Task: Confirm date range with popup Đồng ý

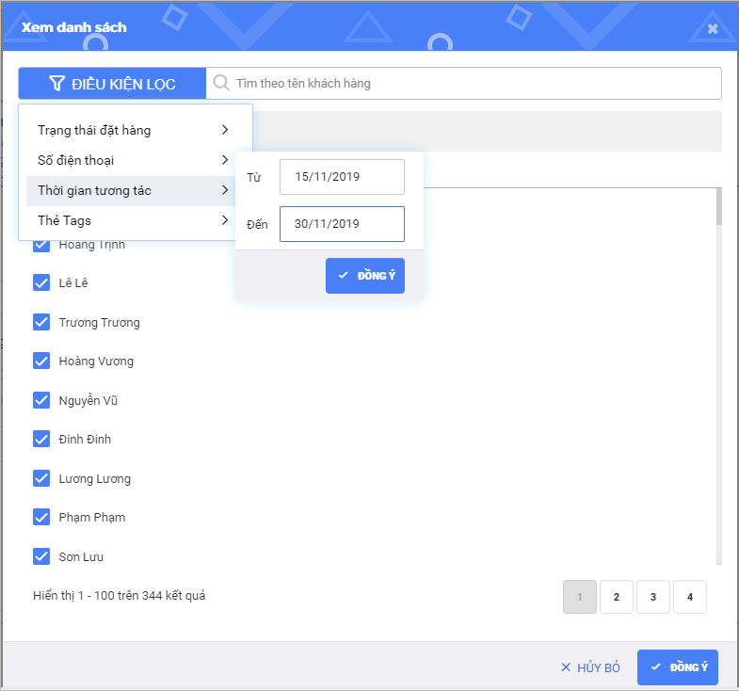Action: click(365, 276)
